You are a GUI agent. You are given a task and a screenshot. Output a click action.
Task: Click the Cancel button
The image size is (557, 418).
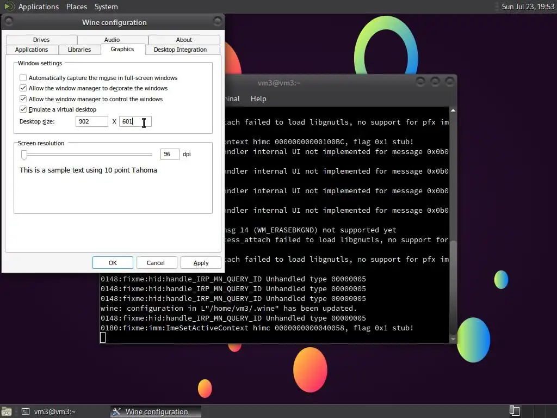tap(156, 263)
